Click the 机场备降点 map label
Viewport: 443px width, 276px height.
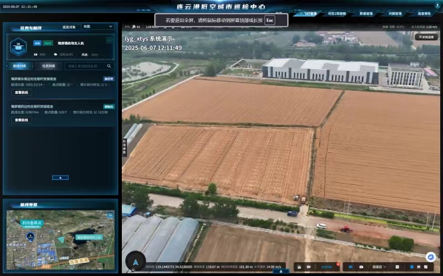(32, 223)
